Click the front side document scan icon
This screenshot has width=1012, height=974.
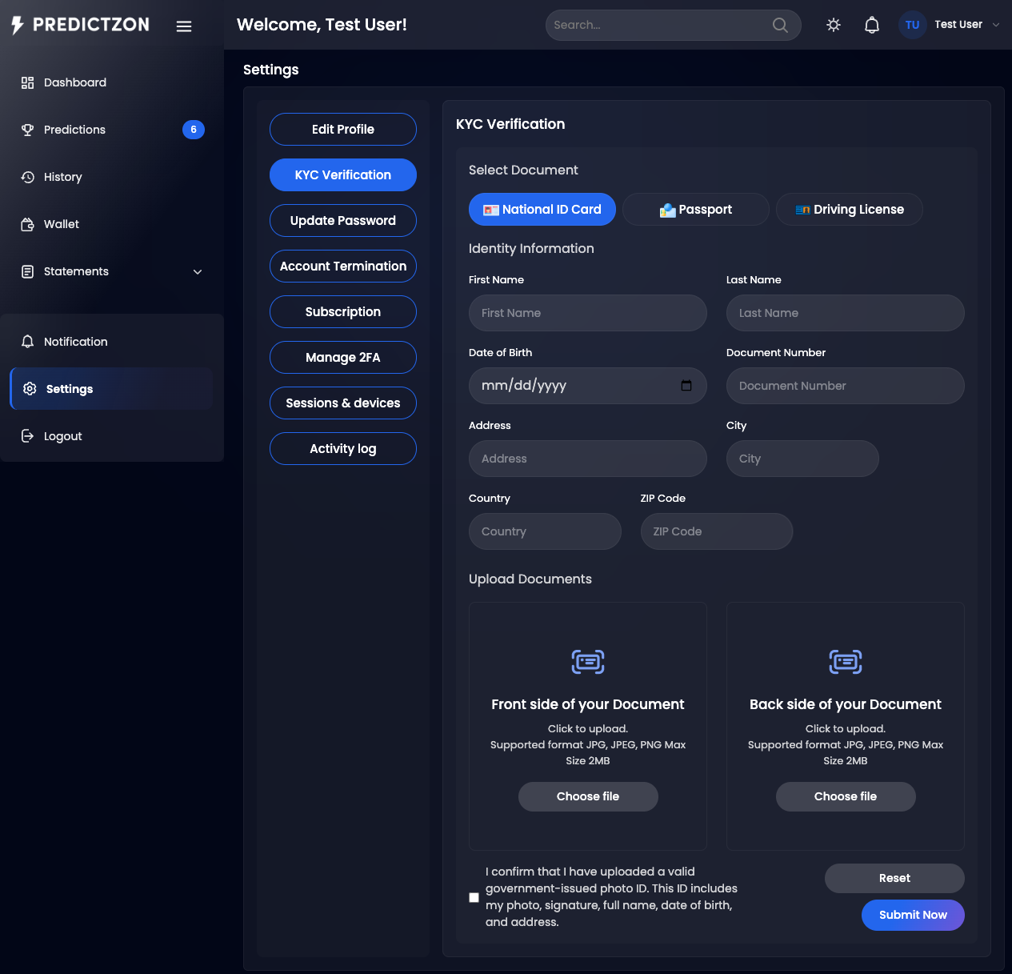pos(588,662)
